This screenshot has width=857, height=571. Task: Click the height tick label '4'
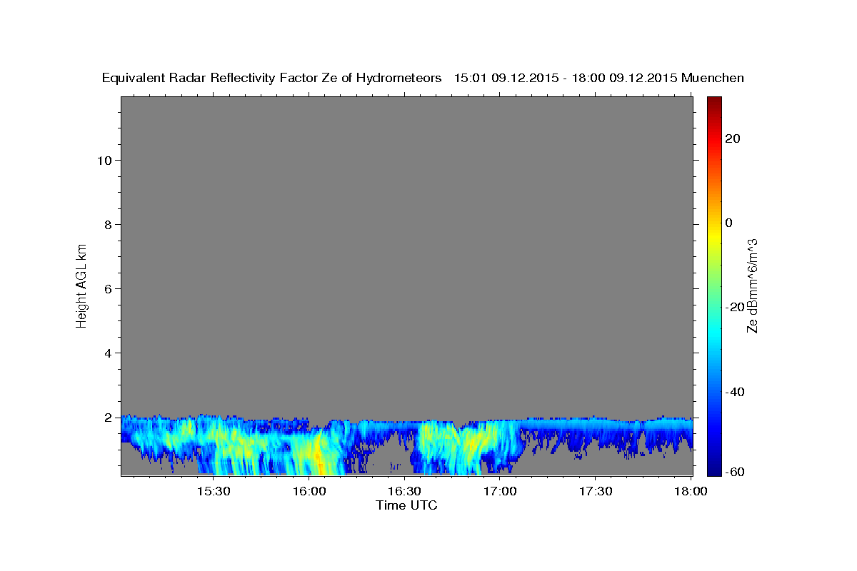coord(109,353)
